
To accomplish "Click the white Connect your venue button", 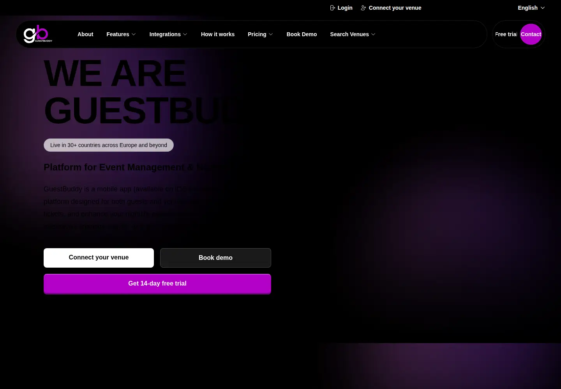I will pyautogui.click(x=99, y=258).
